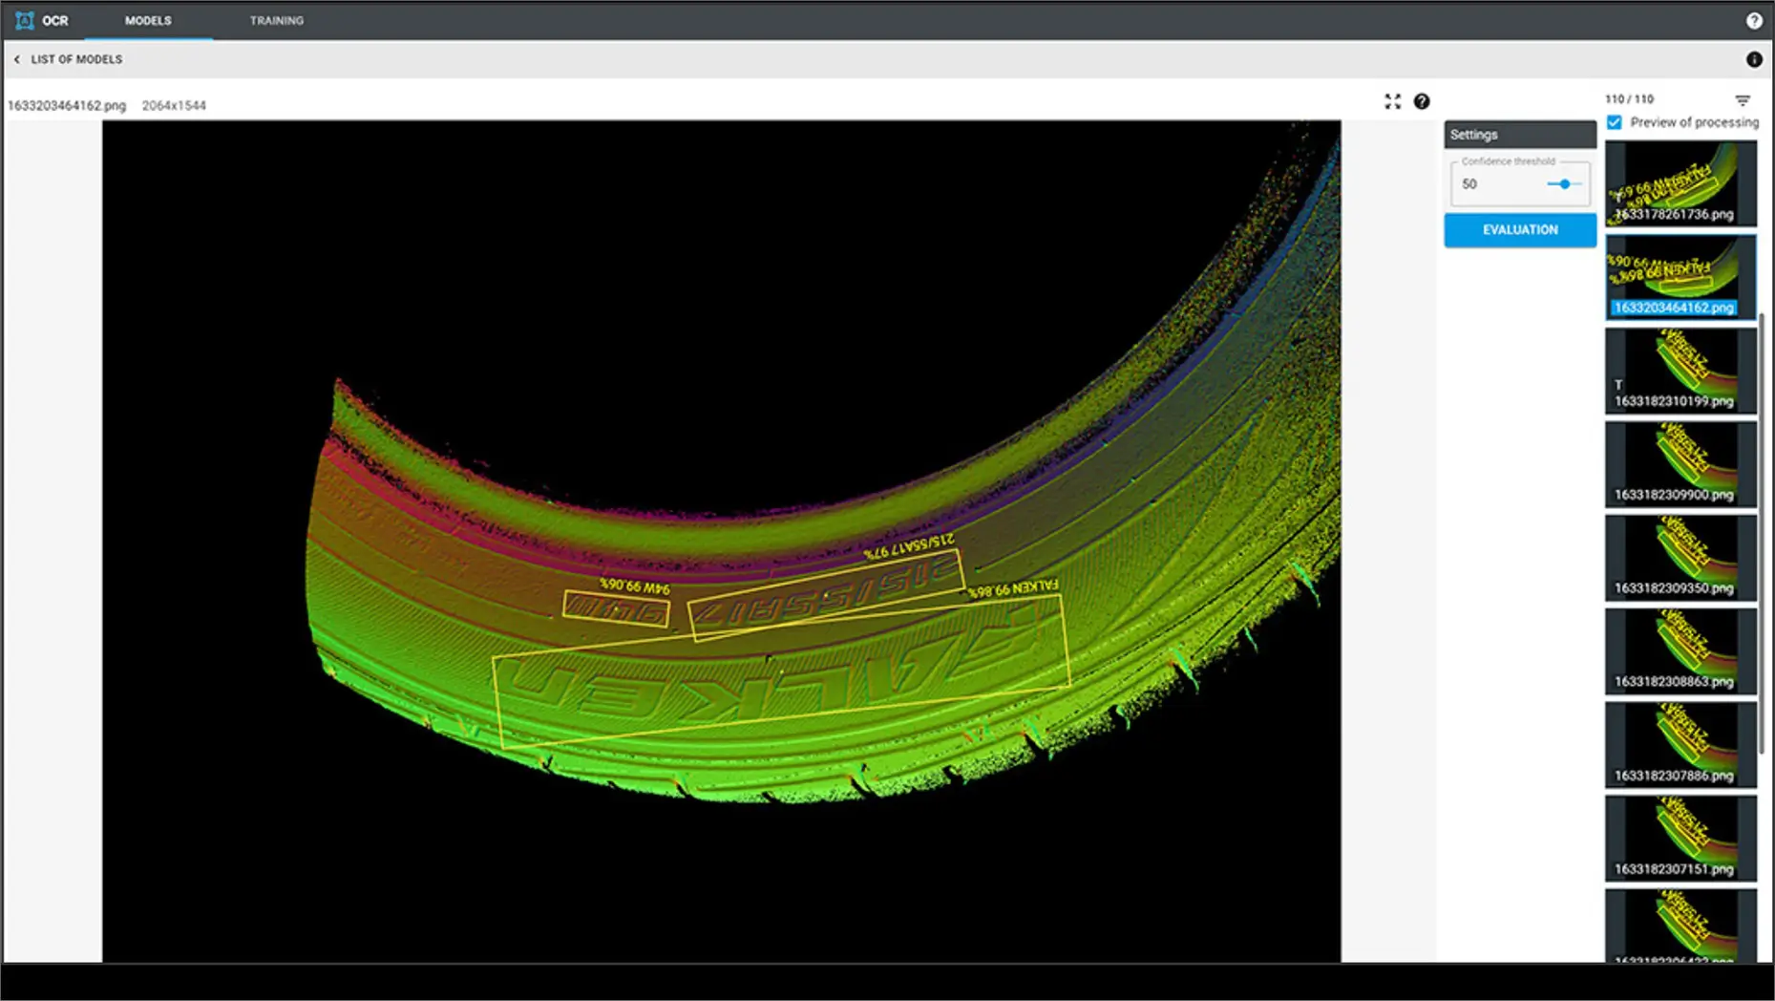The image size is (1775, 1001).
Task: Click the List of Models link
Action: pyautogui.click(x=76, y=59)
